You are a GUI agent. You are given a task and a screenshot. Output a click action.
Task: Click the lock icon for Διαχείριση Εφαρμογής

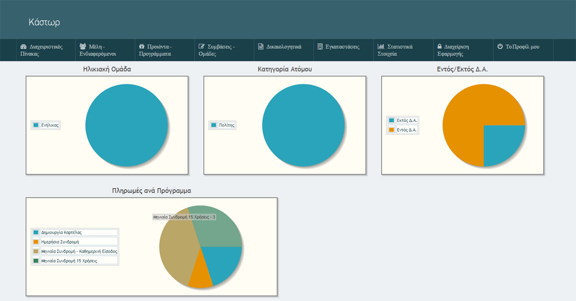point(439,47)
